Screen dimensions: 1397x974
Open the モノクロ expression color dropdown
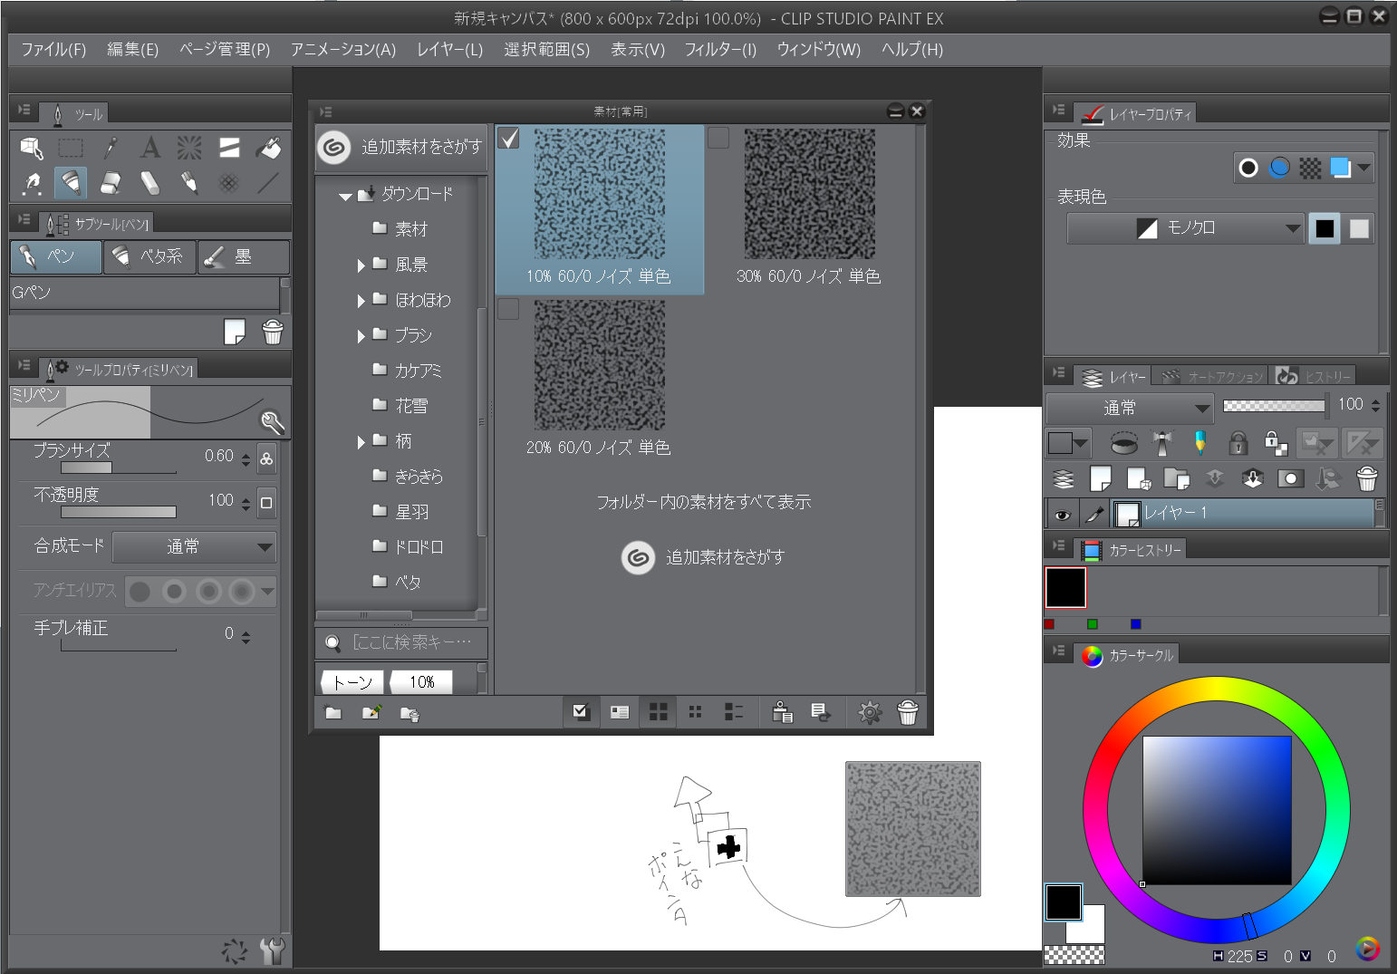pos(1185,228)
